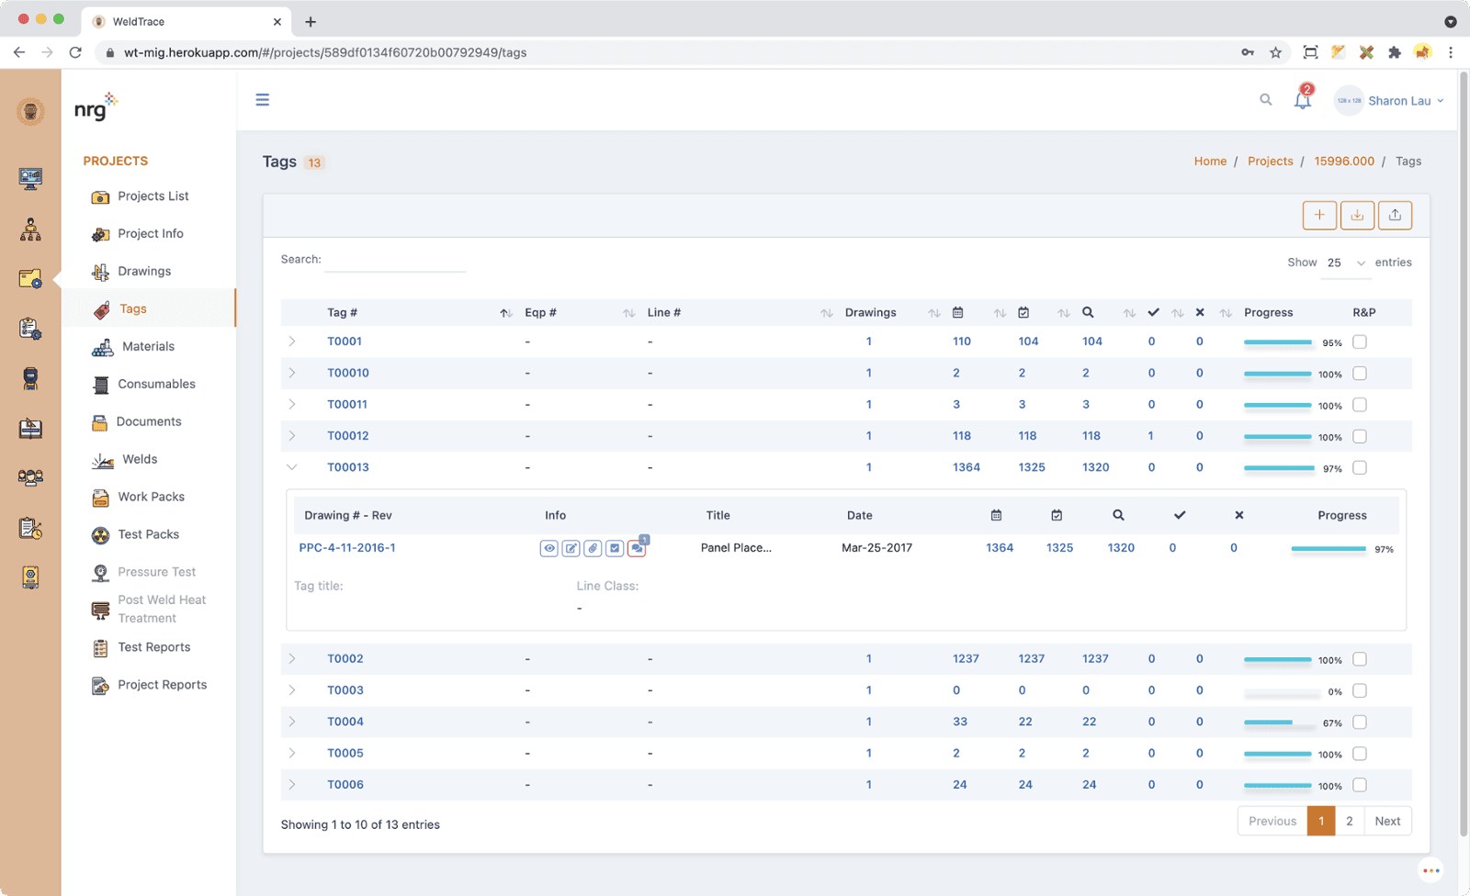Open the header search magnifier icon
The width and height of the screenshot is (1470, 896).
(1265, 100)
